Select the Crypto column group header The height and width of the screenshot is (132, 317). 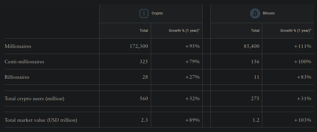coord(157,13)
